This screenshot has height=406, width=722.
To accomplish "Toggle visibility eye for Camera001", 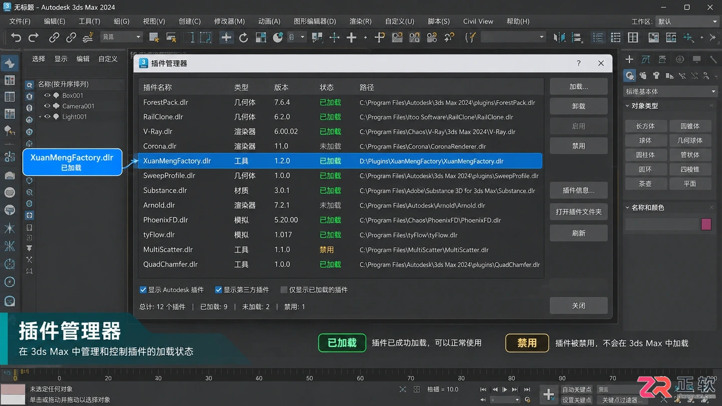I will pyautogui.click(x=47, y=106).
